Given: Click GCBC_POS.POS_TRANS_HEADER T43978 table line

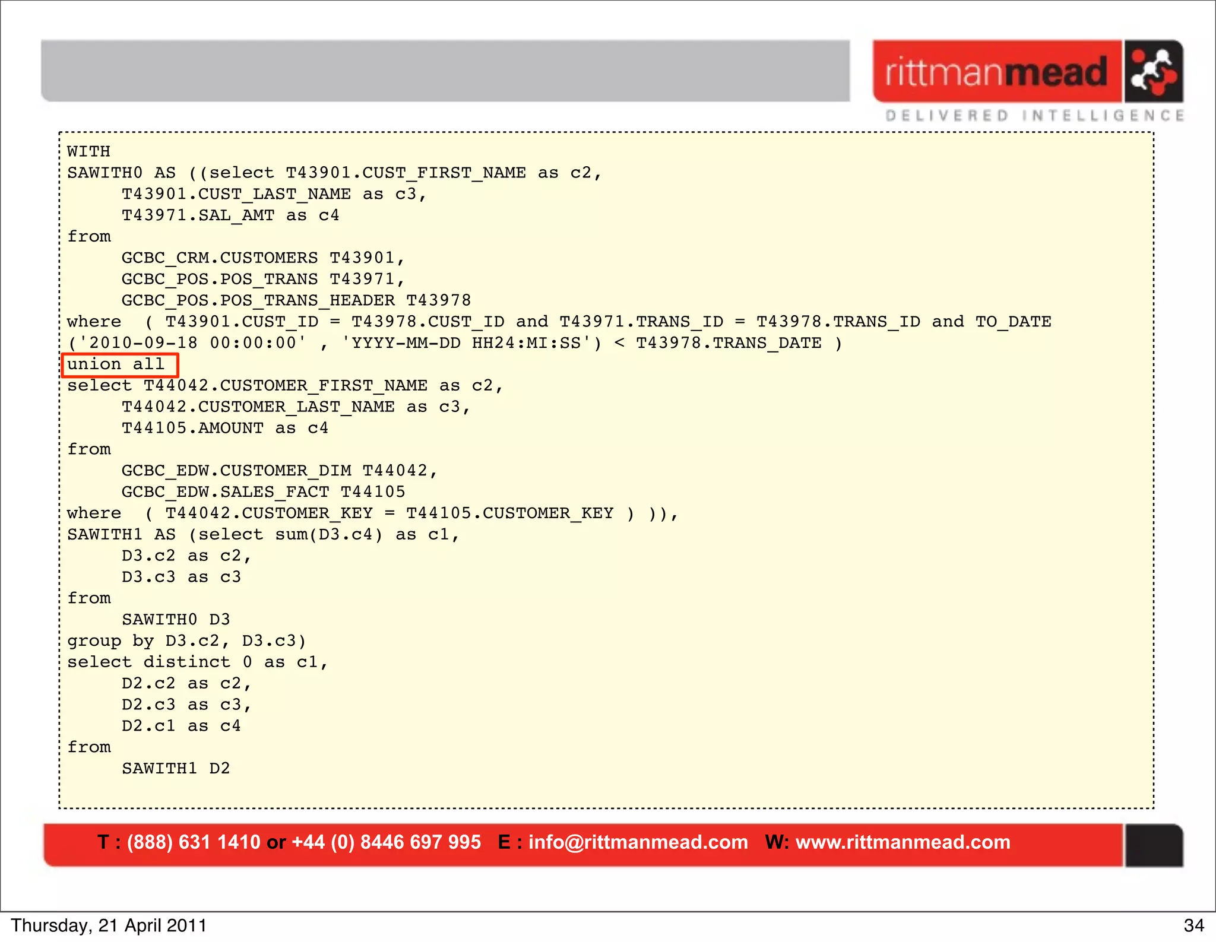Looking at the screenshot, I should pyautogui.click(x=296, y=300).
